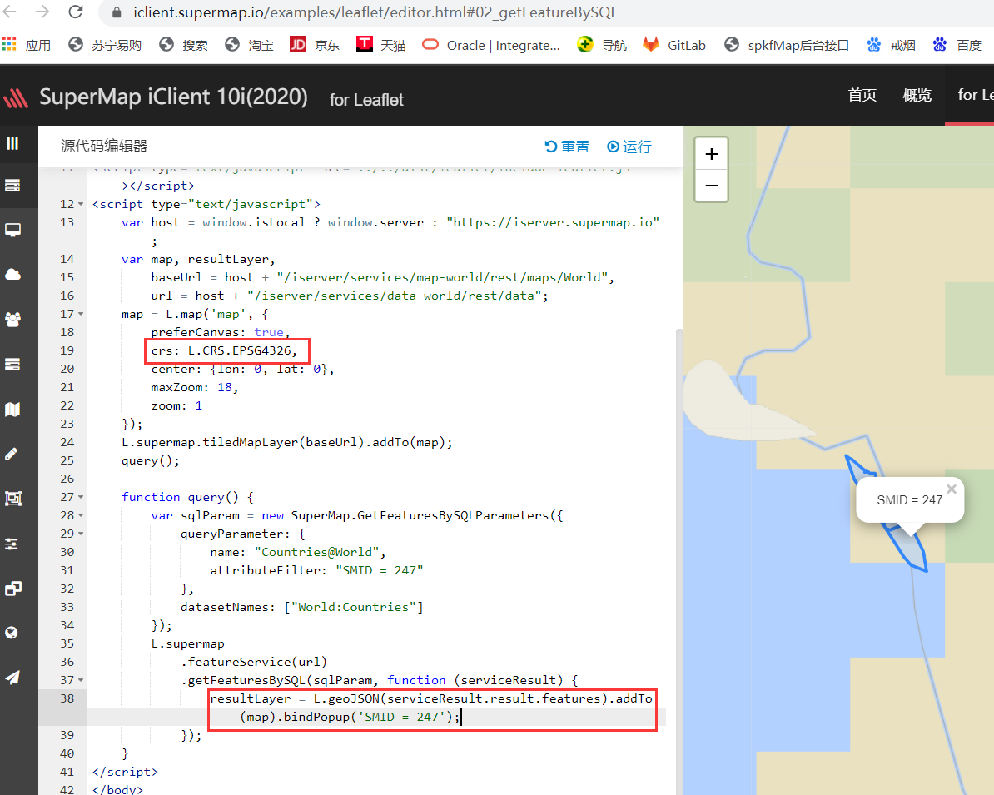Place cursor on query() call line 25
994x795 pixels.
pyautogui.click(x=151, y=461)
